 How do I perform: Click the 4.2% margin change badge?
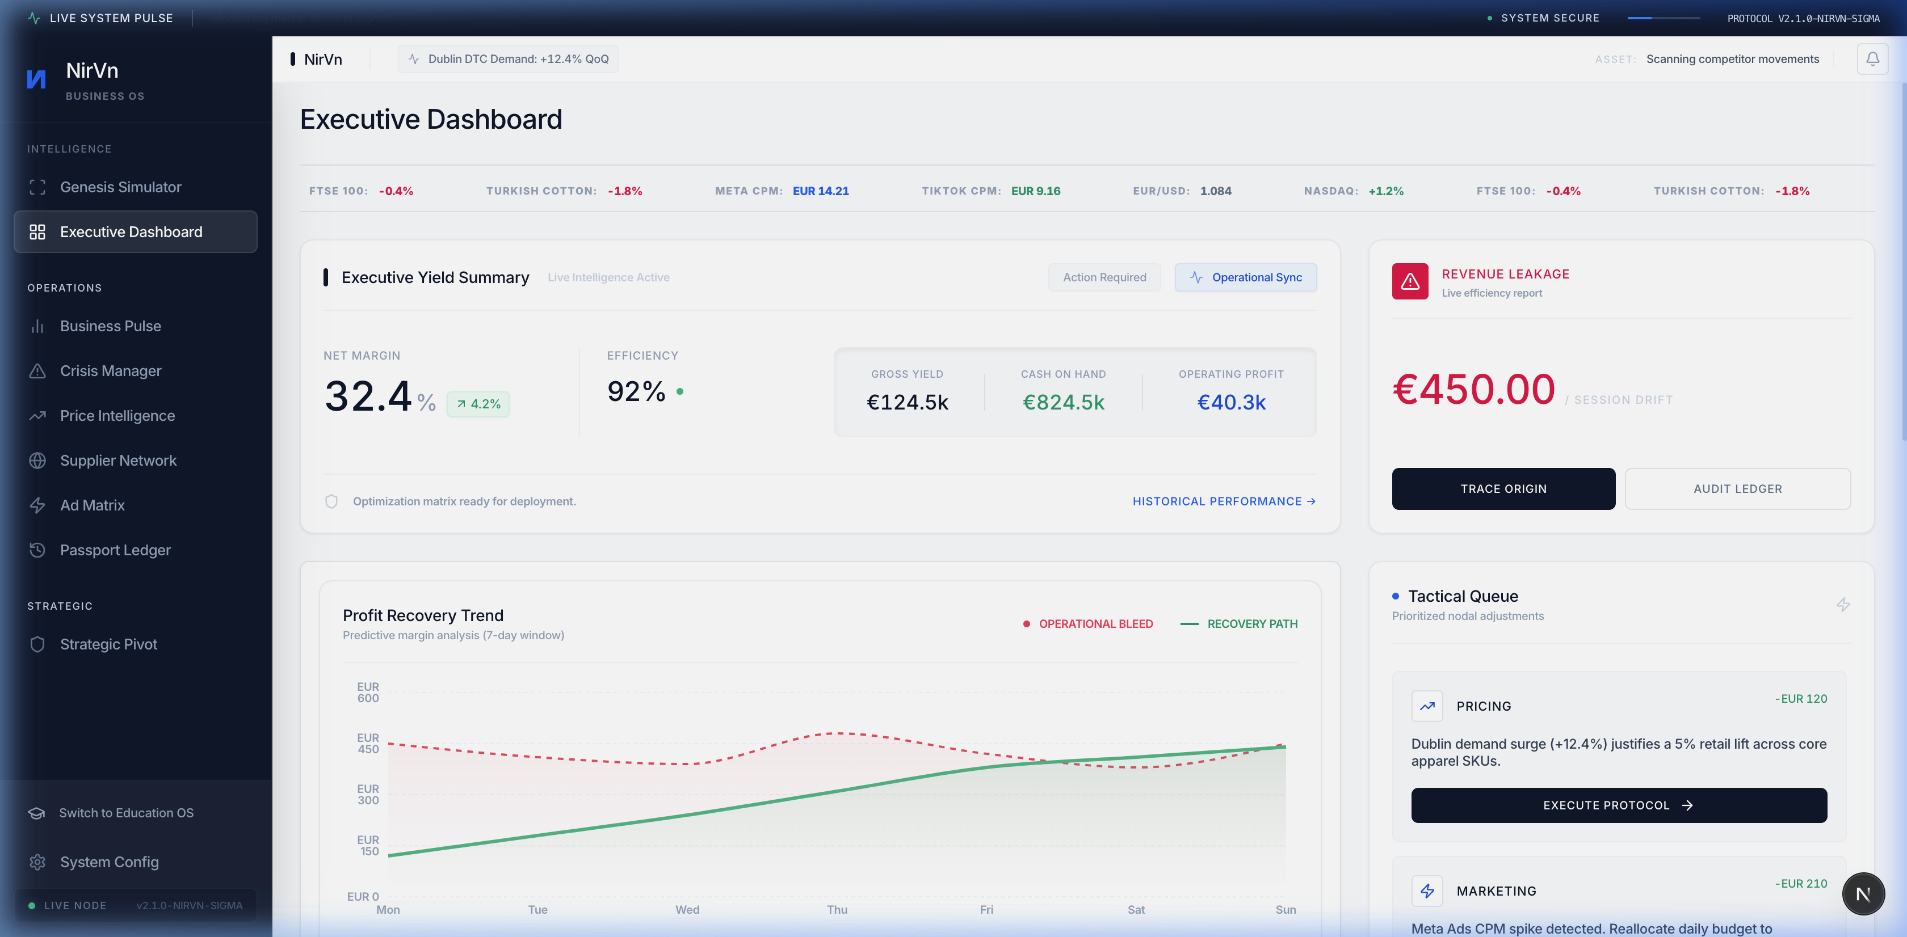coord(478,404)
